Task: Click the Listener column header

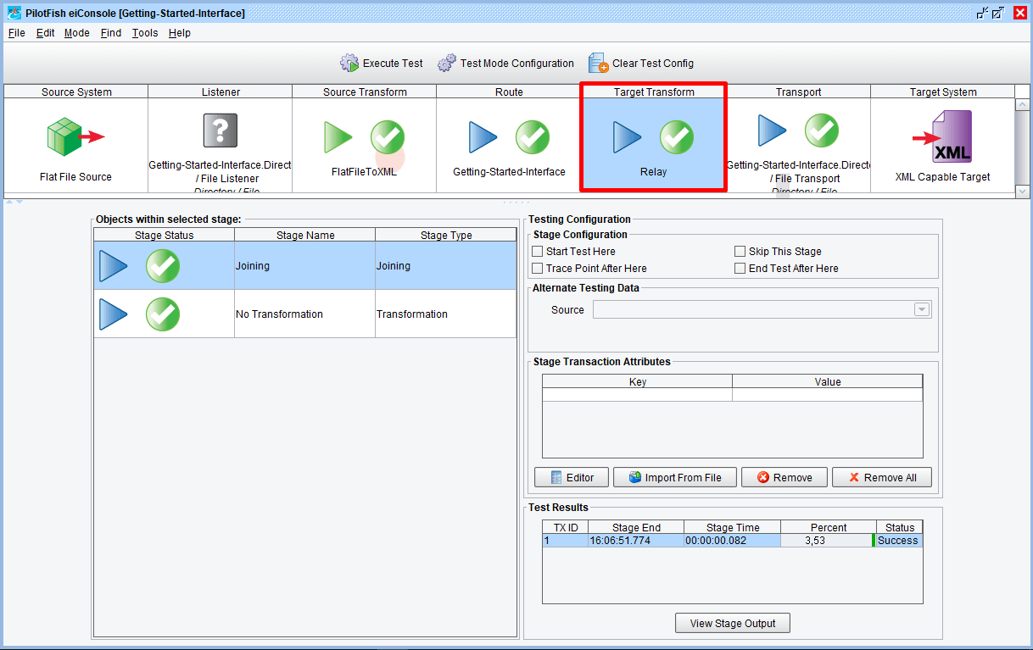Action: (x=221, y=92)
